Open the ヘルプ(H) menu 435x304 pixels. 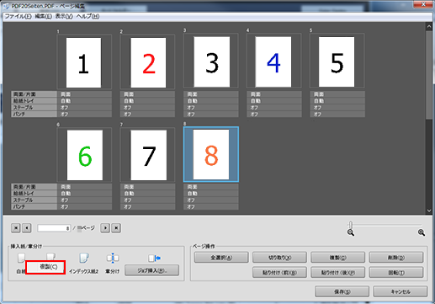(x=88, y=16)
